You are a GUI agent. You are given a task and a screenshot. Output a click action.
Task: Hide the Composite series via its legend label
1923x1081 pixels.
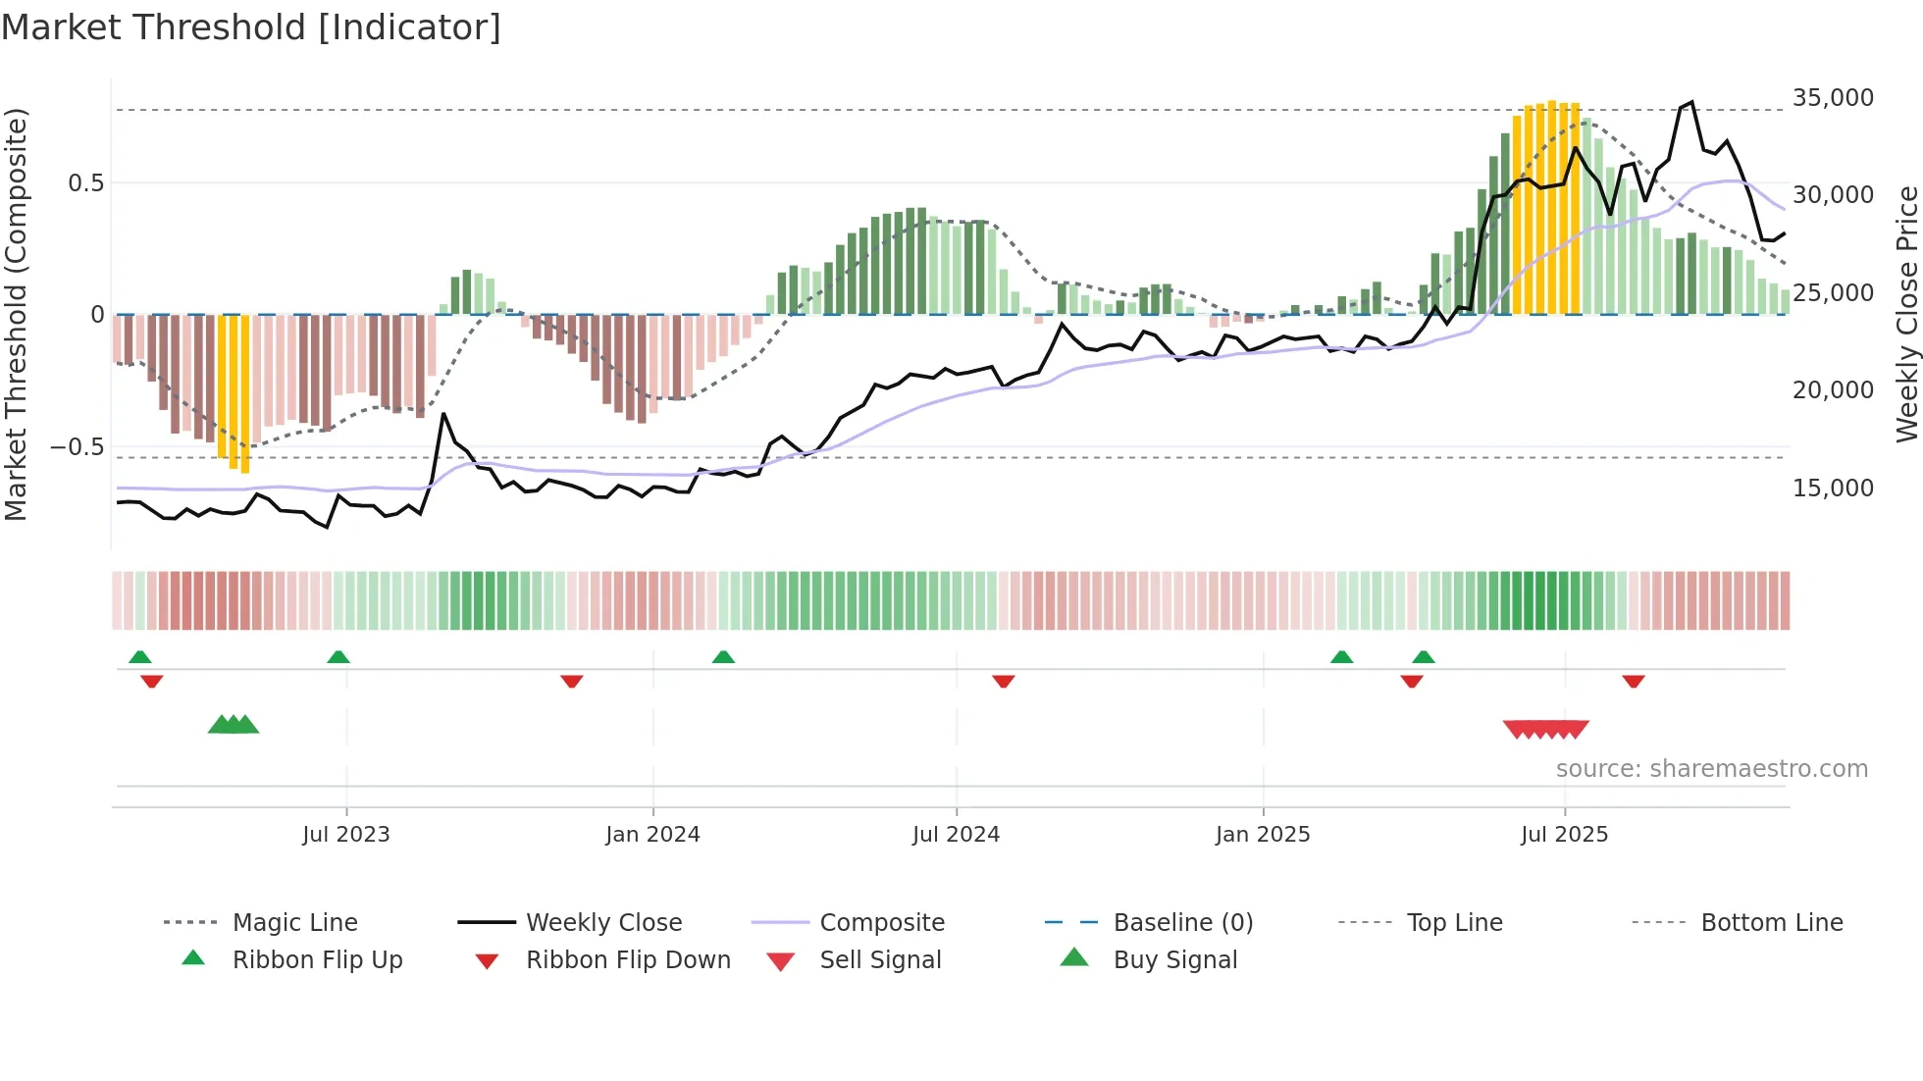882,922
